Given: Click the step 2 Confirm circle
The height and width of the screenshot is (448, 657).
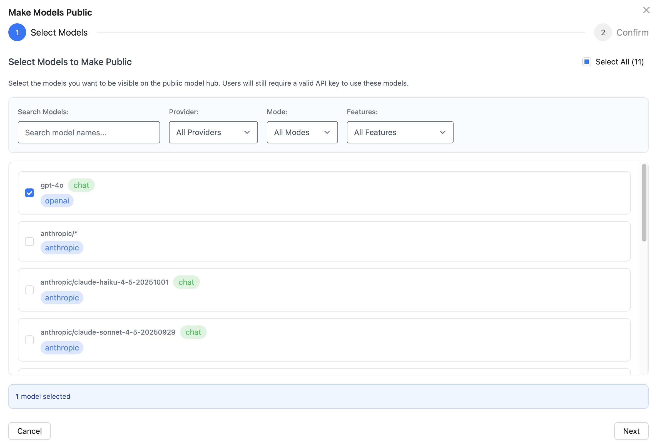Looking at the screenshot, I should (603, 33).
